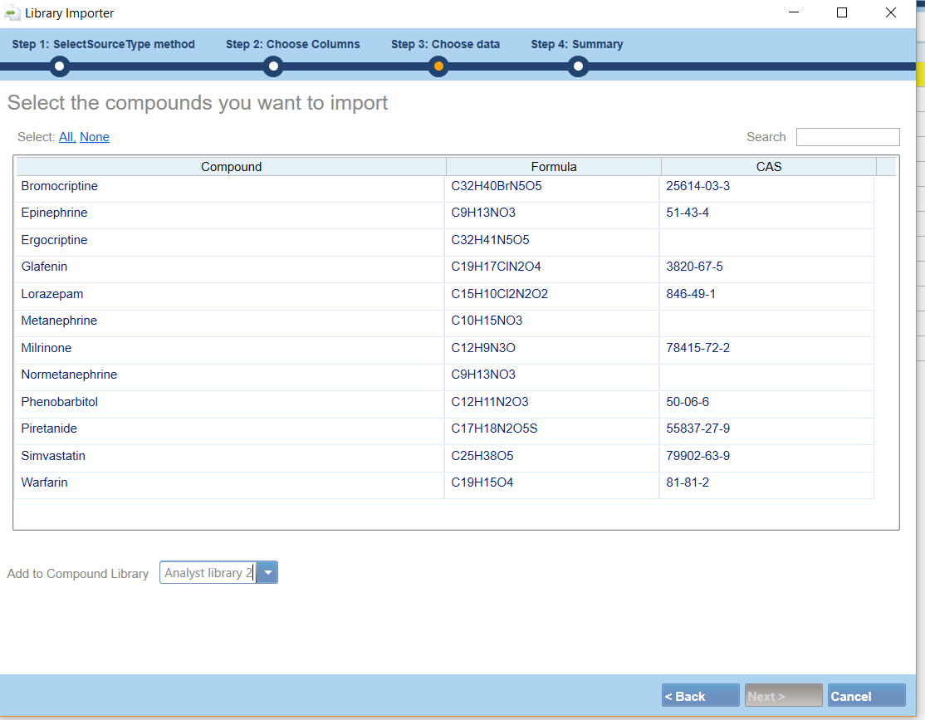Click the None selection link
925x720 pixels.
point(95,137)
